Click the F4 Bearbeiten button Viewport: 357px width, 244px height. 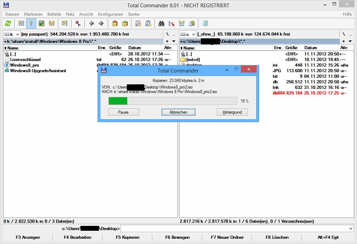point(78,237)
